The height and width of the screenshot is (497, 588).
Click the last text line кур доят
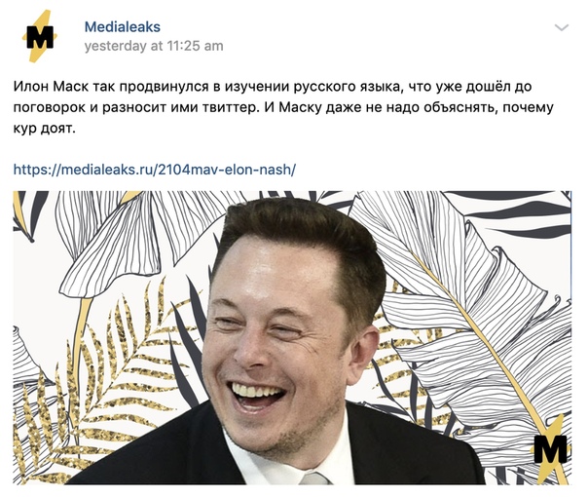45,129
